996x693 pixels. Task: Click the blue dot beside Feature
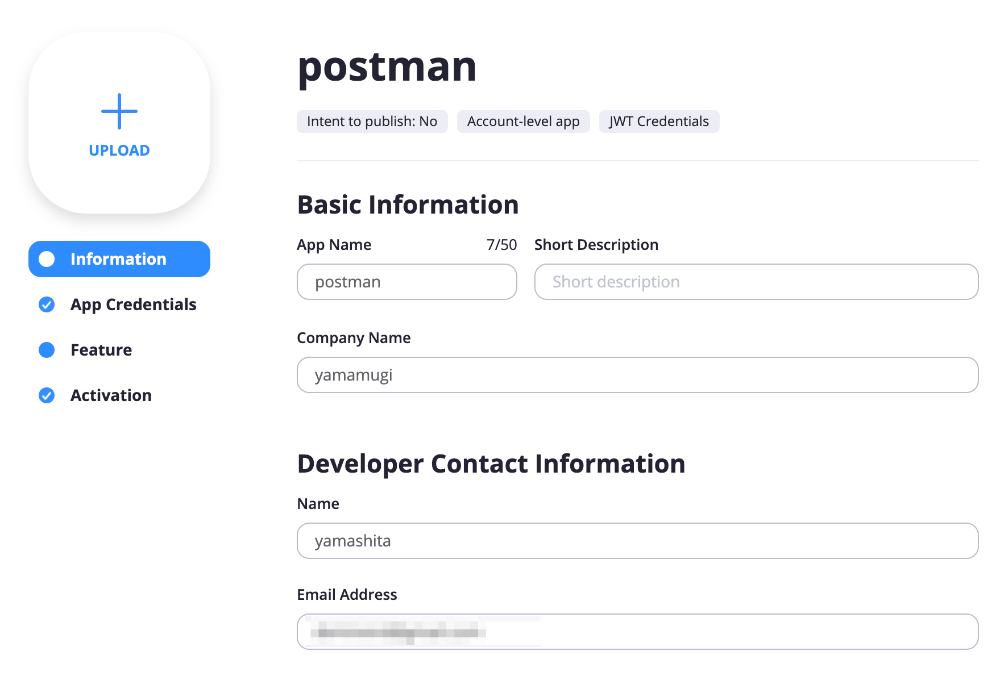[47, 350]
